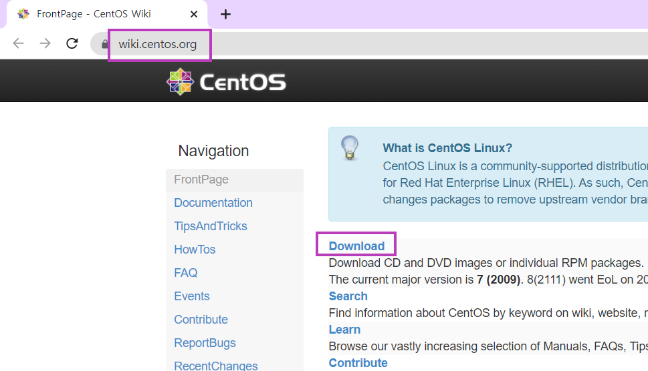The width and height of the screenshot is (648, 371).
Task: Click the Learn heading link
Action: tap(344, 330)
